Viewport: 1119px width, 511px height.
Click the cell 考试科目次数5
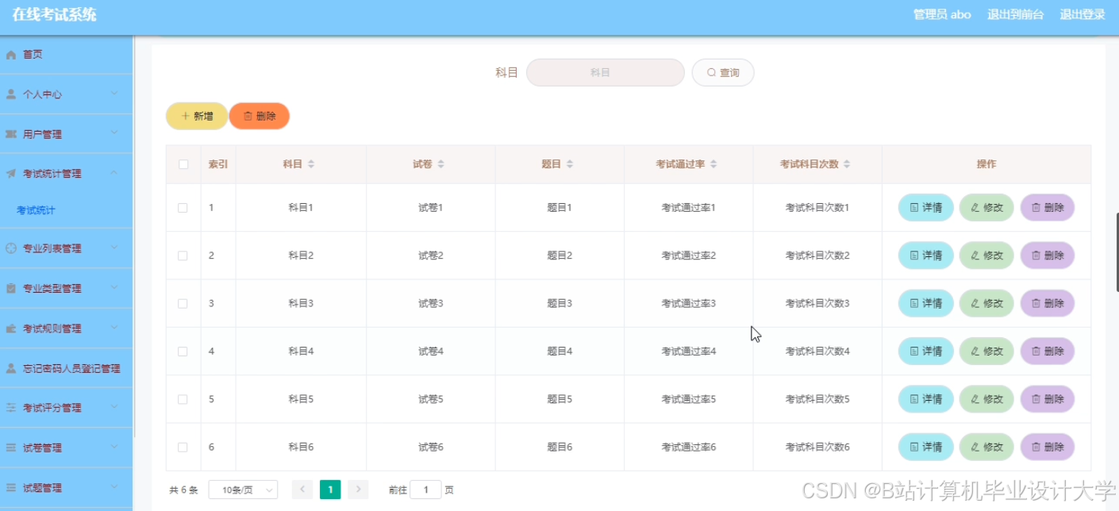click(x=817, y=399)
